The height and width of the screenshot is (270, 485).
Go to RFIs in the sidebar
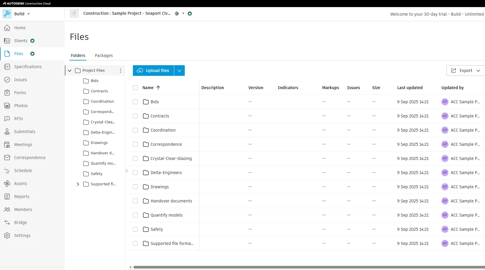(19, 119)
